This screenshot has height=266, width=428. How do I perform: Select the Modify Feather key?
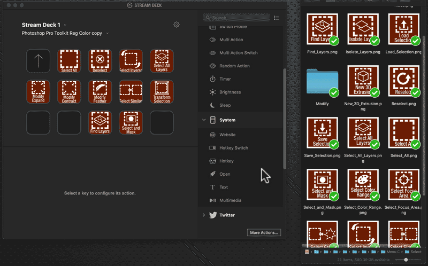100,92
